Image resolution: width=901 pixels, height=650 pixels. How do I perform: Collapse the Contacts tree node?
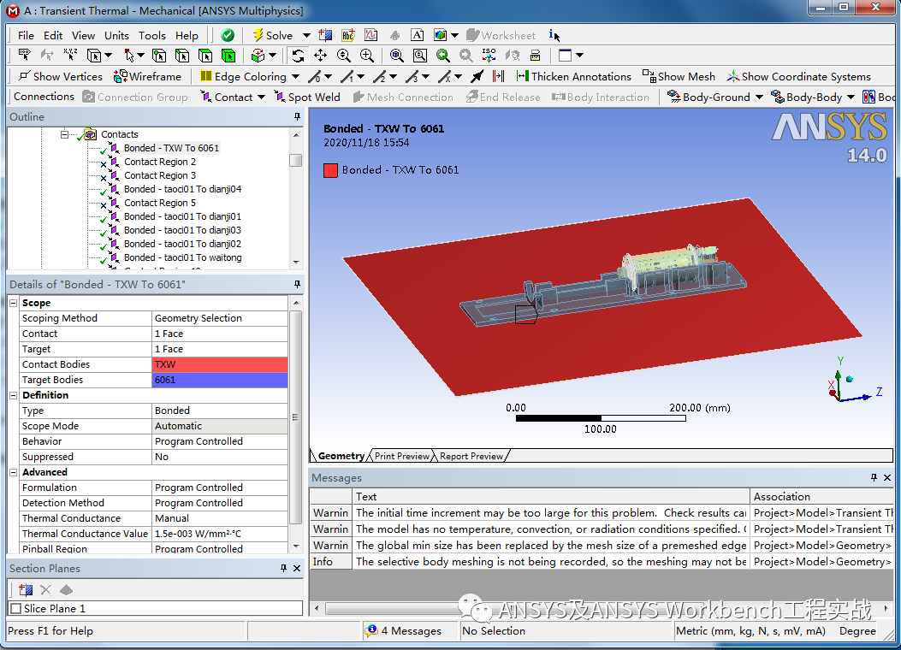[64, 134]
